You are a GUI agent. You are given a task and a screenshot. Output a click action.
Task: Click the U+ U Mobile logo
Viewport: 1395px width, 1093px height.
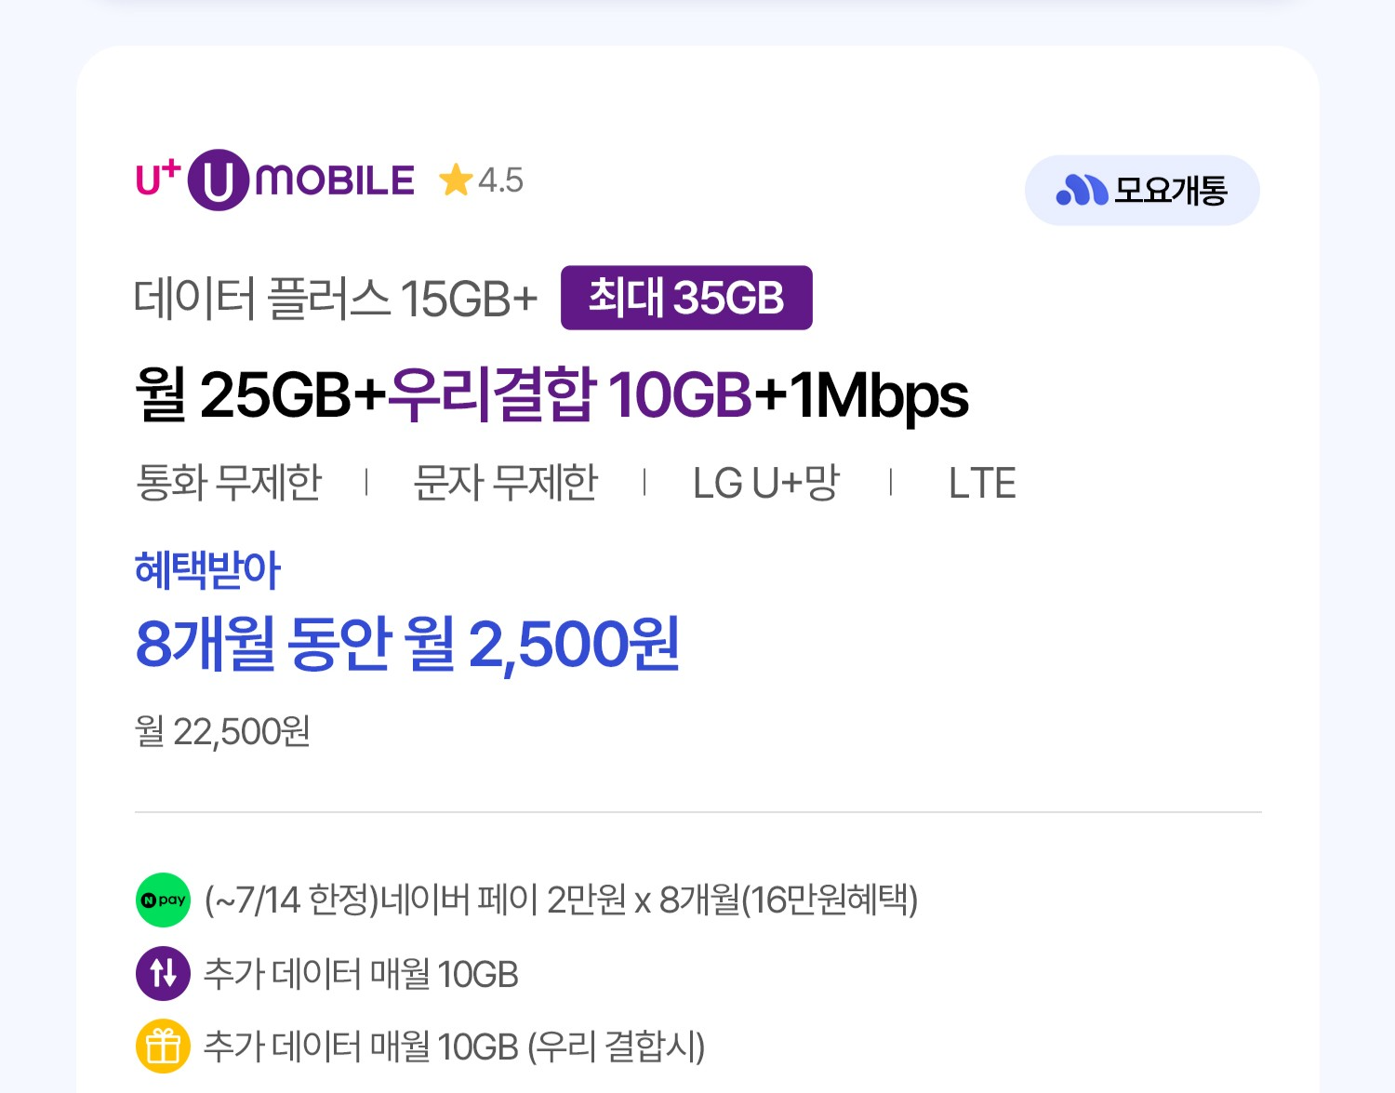click(x=275, y=180)
